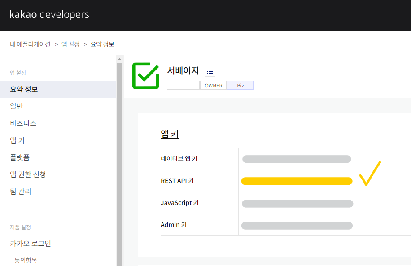Open 플랫폼 sidebar item
411x266 pixels.
[20, 157]
